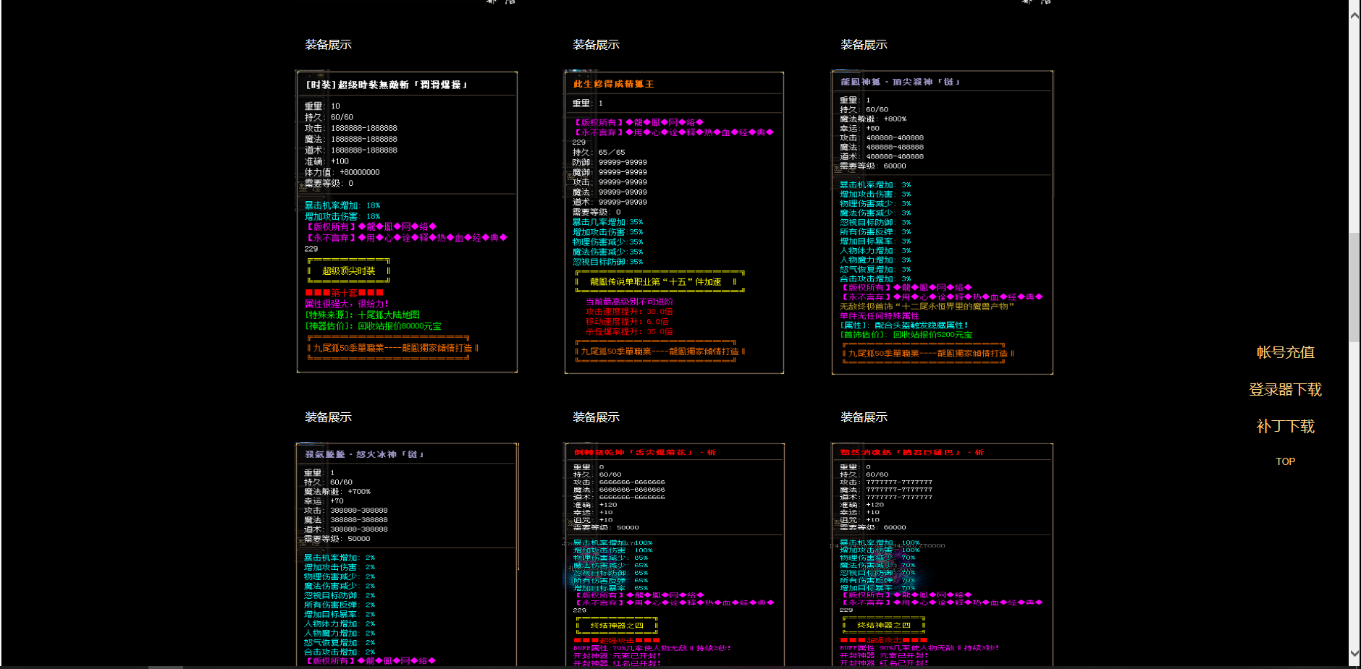Screen dimensions: 1361x669
Task: Click 防御: 99999-99999 stat line
Action: [x=610, y=163]
